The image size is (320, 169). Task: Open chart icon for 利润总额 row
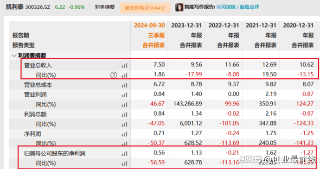tap(124, 114)
